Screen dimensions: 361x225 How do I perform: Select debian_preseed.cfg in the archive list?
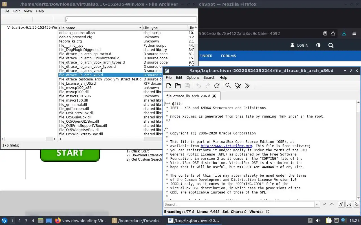click(76, 37)
